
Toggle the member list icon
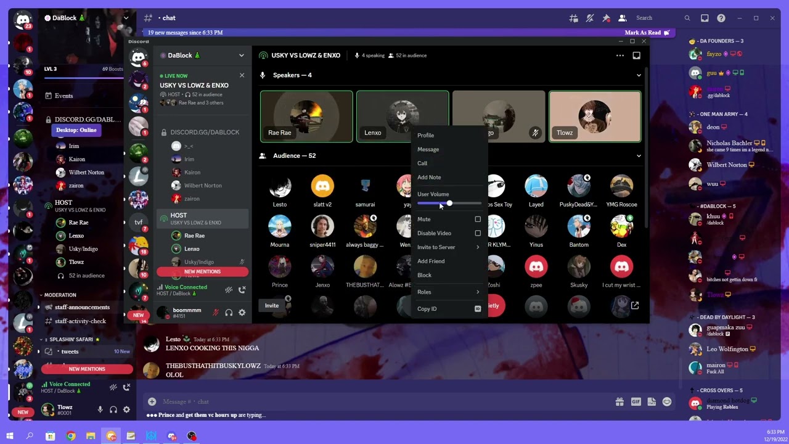point(623,18)
